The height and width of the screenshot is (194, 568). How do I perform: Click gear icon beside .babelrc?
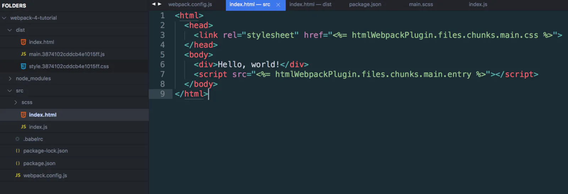[17, 139]
